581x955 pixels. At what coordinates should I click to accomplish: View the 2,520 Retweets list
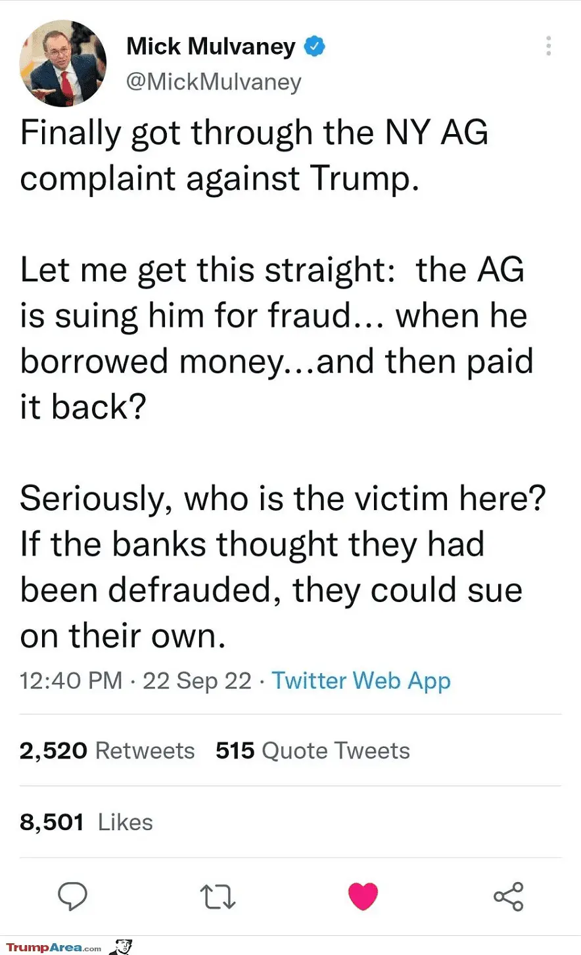[107, 751]
